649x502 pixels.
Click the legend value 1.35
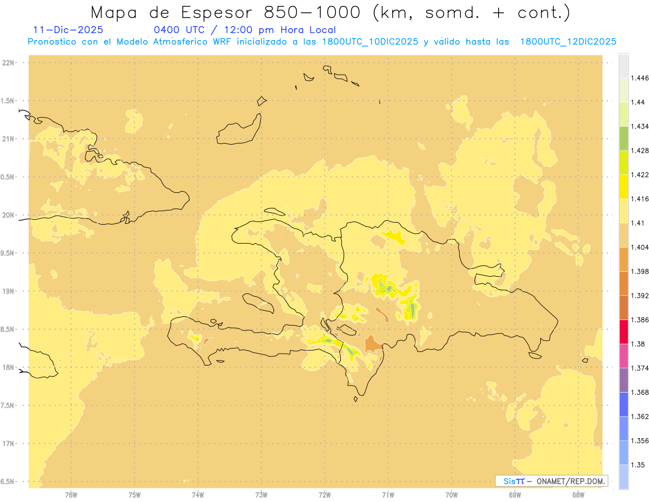tap(638, 465)
